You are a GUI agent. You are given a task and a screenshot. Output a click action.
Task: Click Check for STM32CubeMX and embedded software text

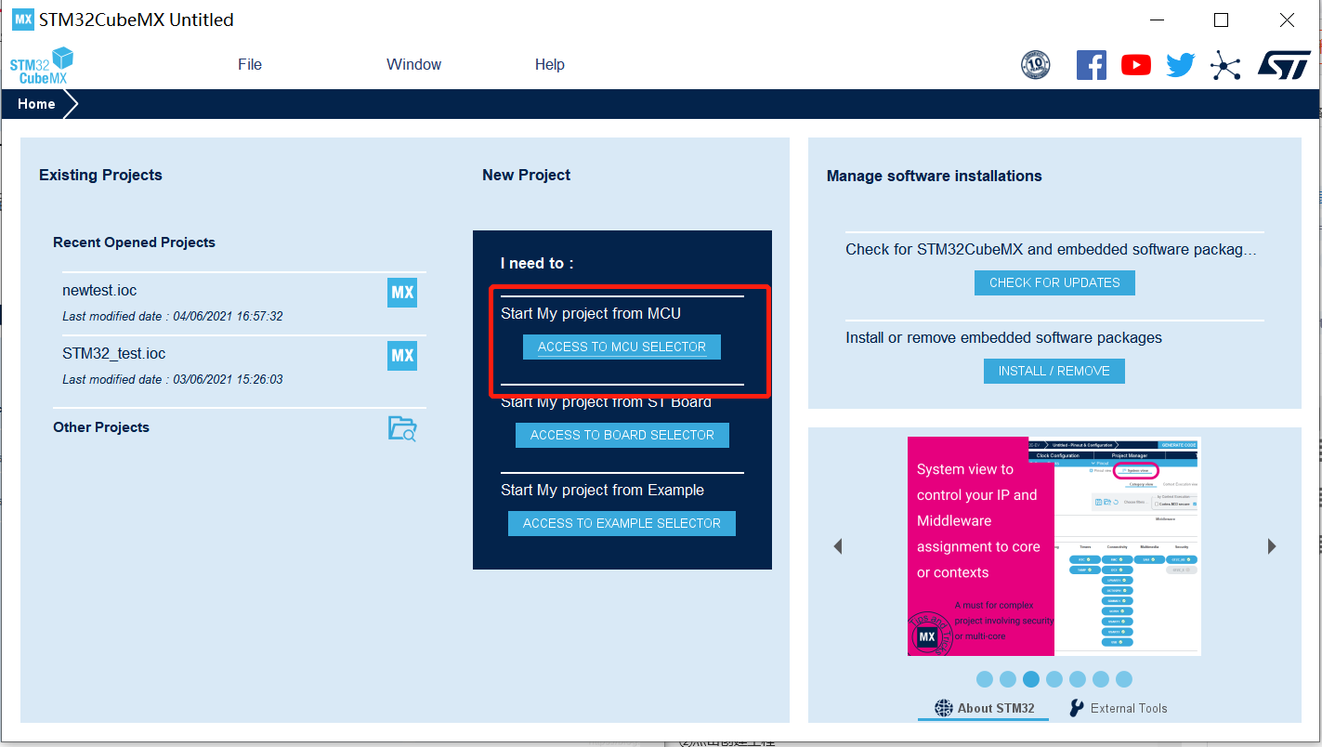tap(1051, 250)
